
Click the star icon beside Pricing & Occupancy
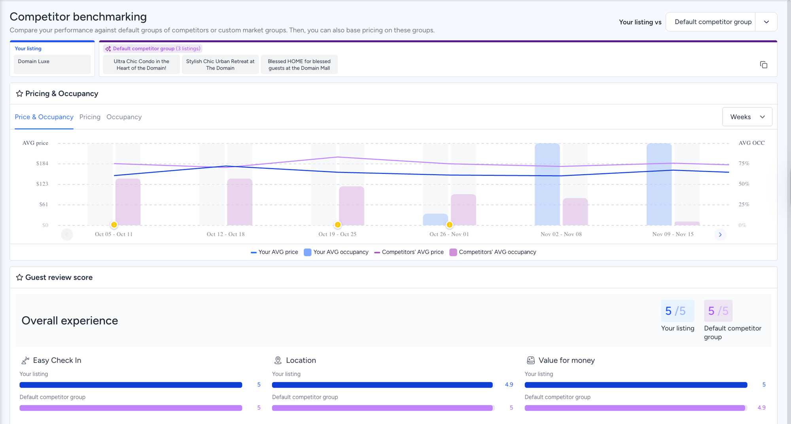coord(19,94)
